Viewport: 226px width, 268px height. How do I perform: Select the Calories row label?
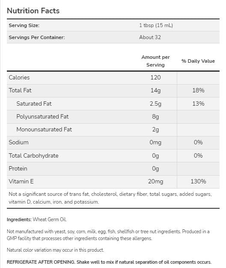tap(19, 77)
